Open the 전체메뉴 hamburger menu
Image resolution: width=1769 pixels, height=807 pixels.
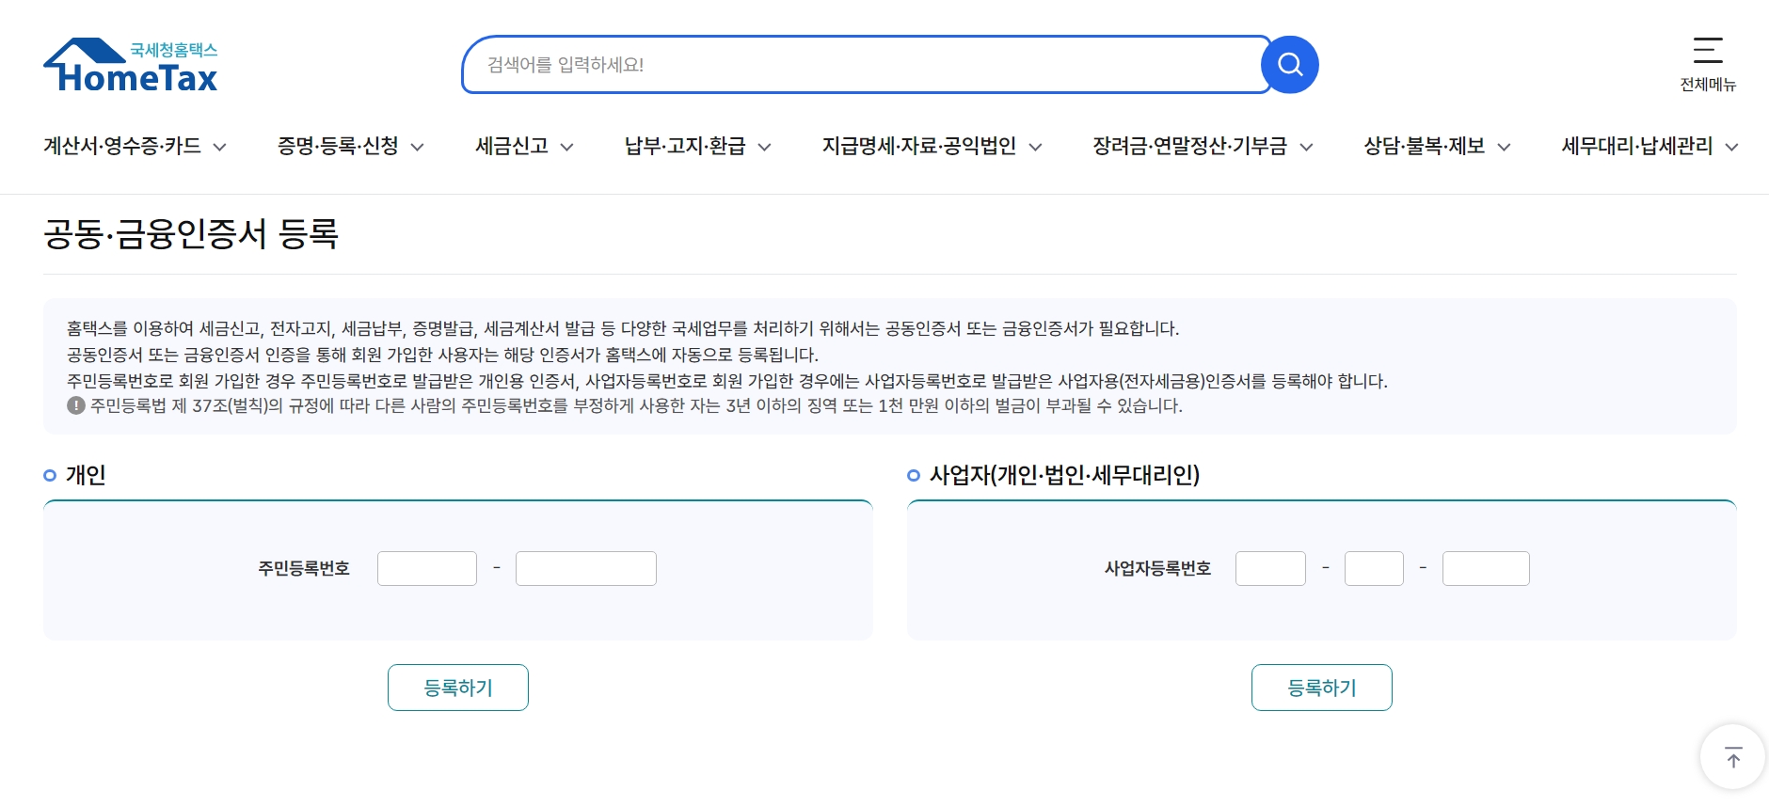[x=1708, y=64]
